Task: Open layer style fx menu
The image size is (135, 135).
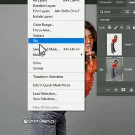Action: click(116, 90)
